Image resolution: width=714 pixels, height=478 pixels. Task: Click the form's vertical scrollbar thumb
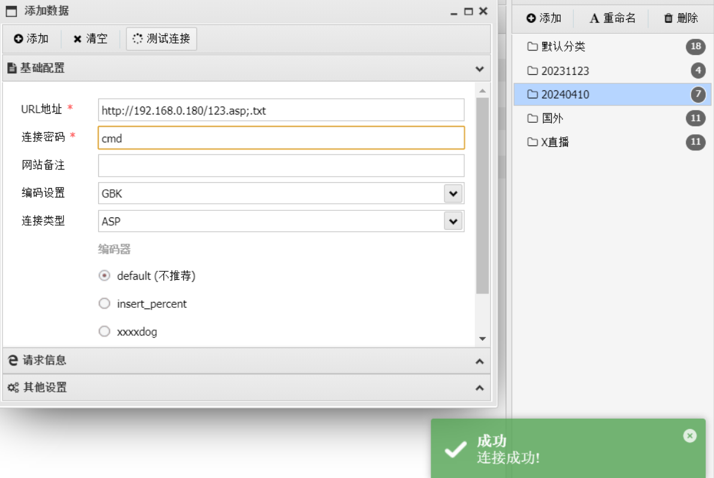tap(483, 196)
